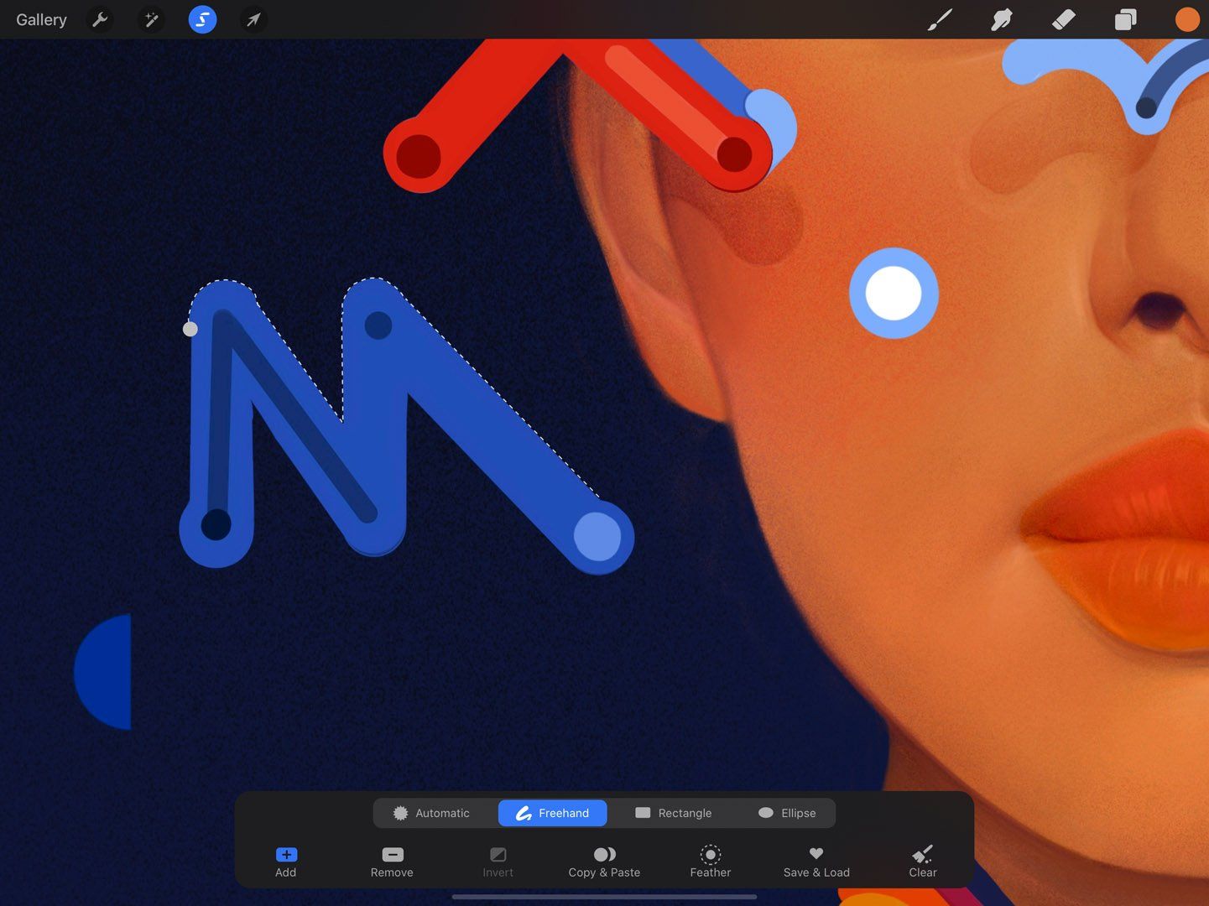This screenshot has width=1209, height=906.
Task: Open the Actions wrench menu
Action: pos(100,18)
